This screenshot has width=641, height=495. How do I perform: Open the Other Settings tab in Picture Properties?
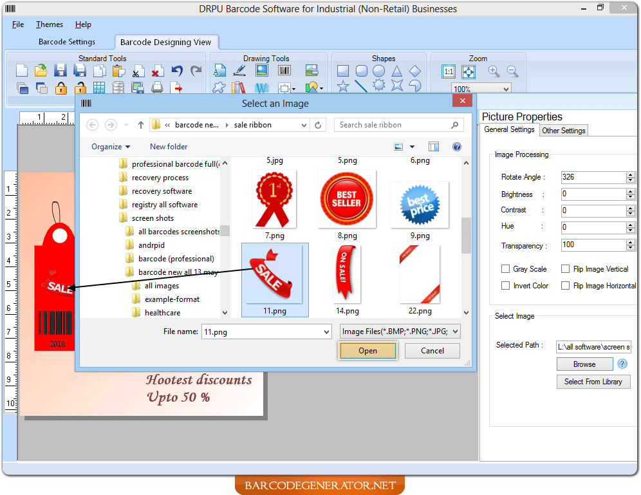point(563,131)
